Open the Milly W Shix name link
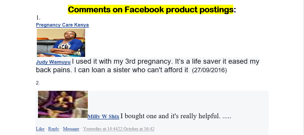This screenshot has width=304, height=135. (x=103, y=117)
